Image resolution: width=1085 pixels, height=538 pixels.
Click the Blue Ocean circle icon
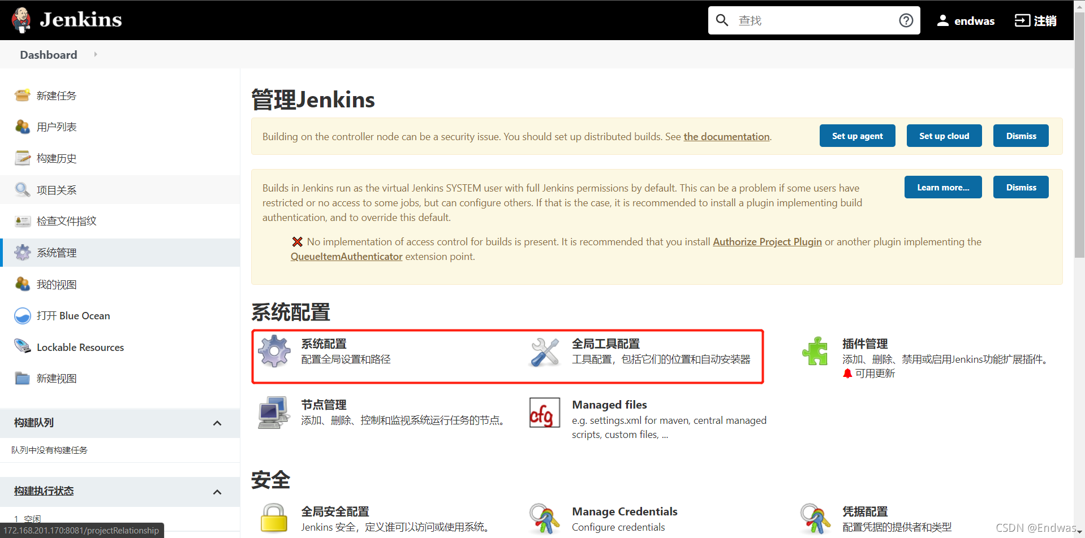point(23,315)
